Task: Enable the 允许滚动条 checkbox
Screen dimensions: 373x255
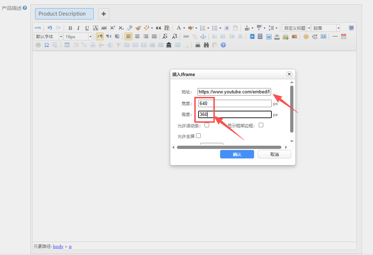Action: click(207, 125)
